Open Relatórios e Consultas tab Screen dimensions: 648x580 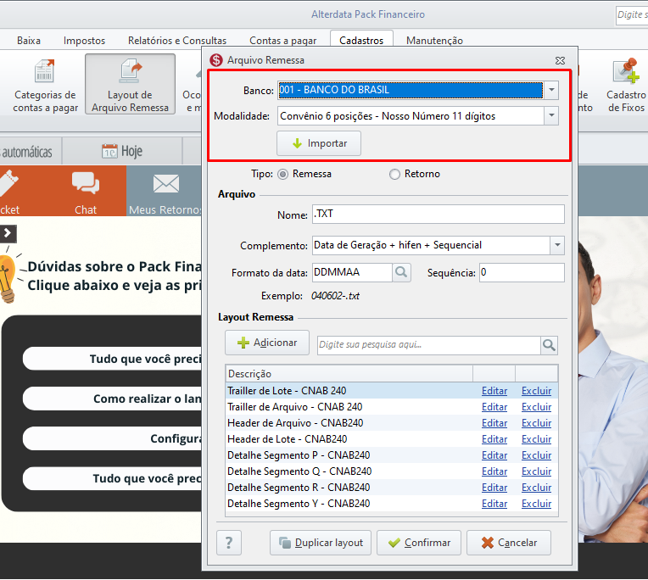pos(177,41)
